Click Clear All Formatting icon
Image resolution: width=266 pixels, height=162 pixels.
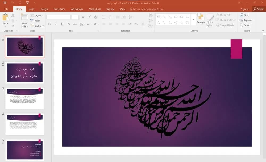[96, 17]
